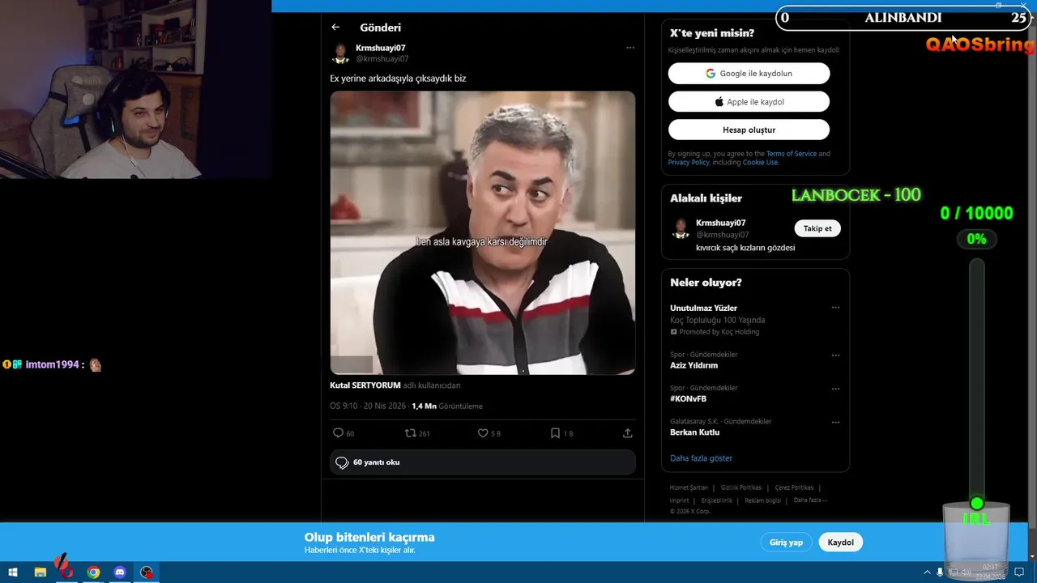
Task: Open 'Imprint' footer link
Action: (x=679, y=500)
